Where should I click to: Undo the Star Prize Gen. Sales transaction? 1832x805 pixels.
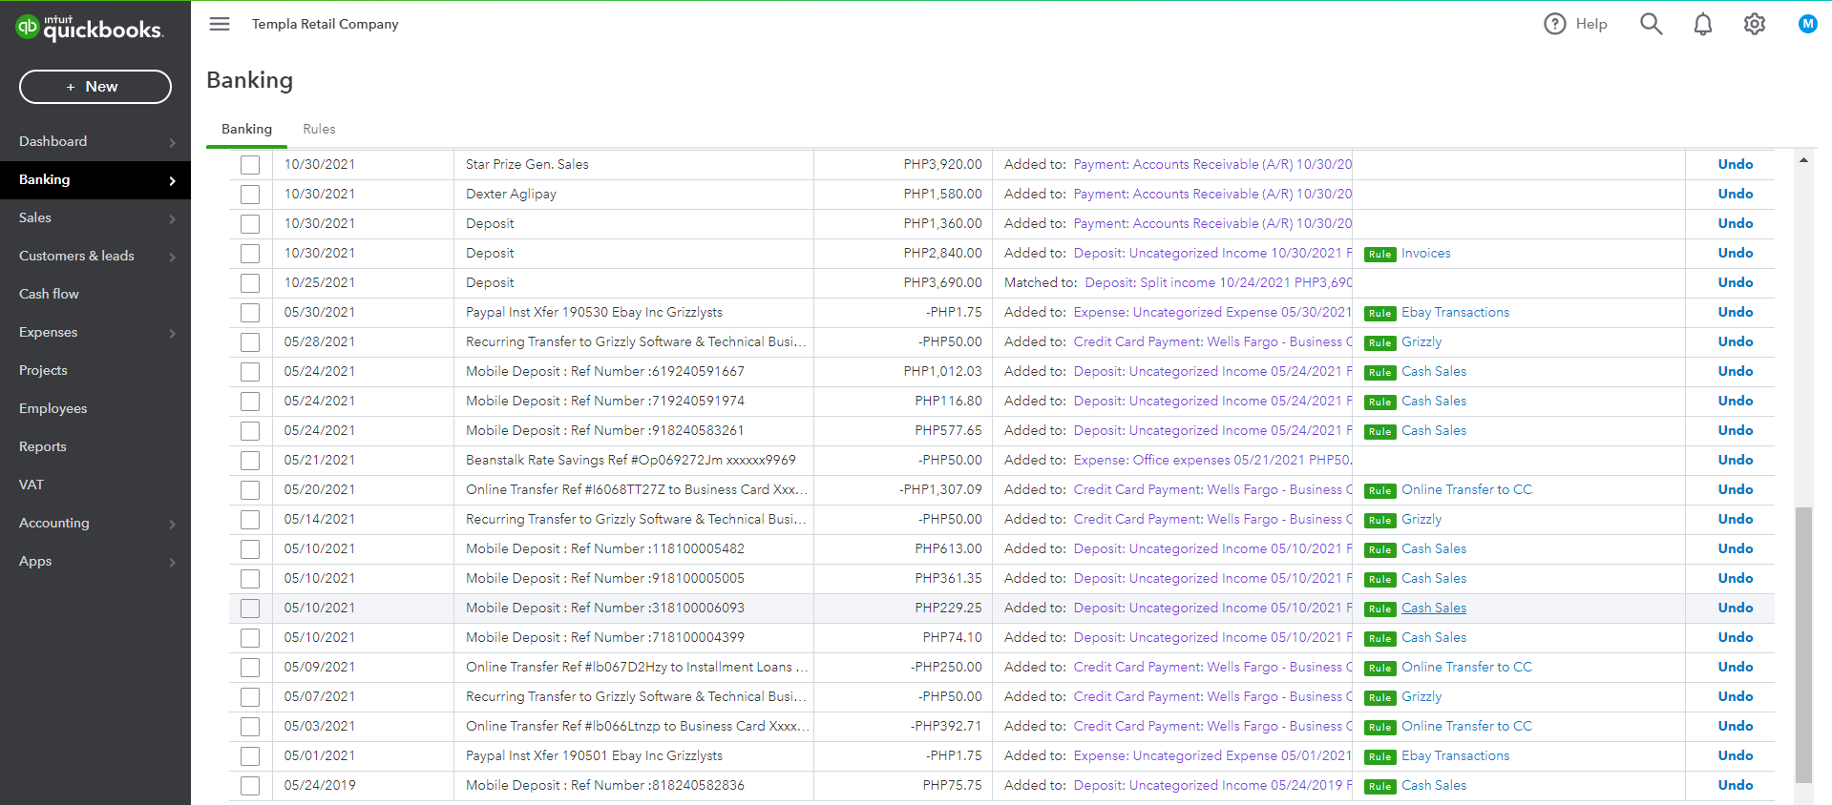click(1736, 164)
